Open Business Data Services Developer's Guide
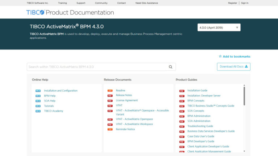278x156 pixels. [x=211, y=131]
